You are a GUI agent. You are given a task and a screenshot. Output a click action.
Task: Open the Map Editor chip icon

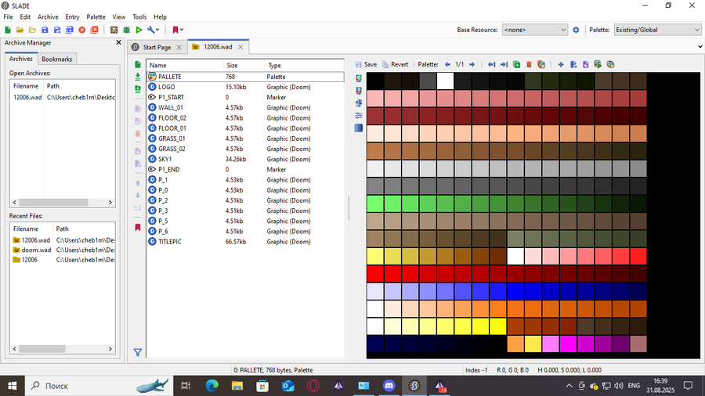click(x=126, y=30)
